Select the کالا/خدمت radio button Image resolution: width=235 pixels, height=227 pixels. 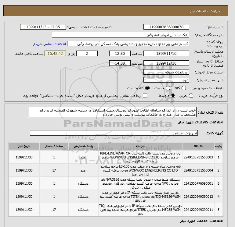(147, 88)
